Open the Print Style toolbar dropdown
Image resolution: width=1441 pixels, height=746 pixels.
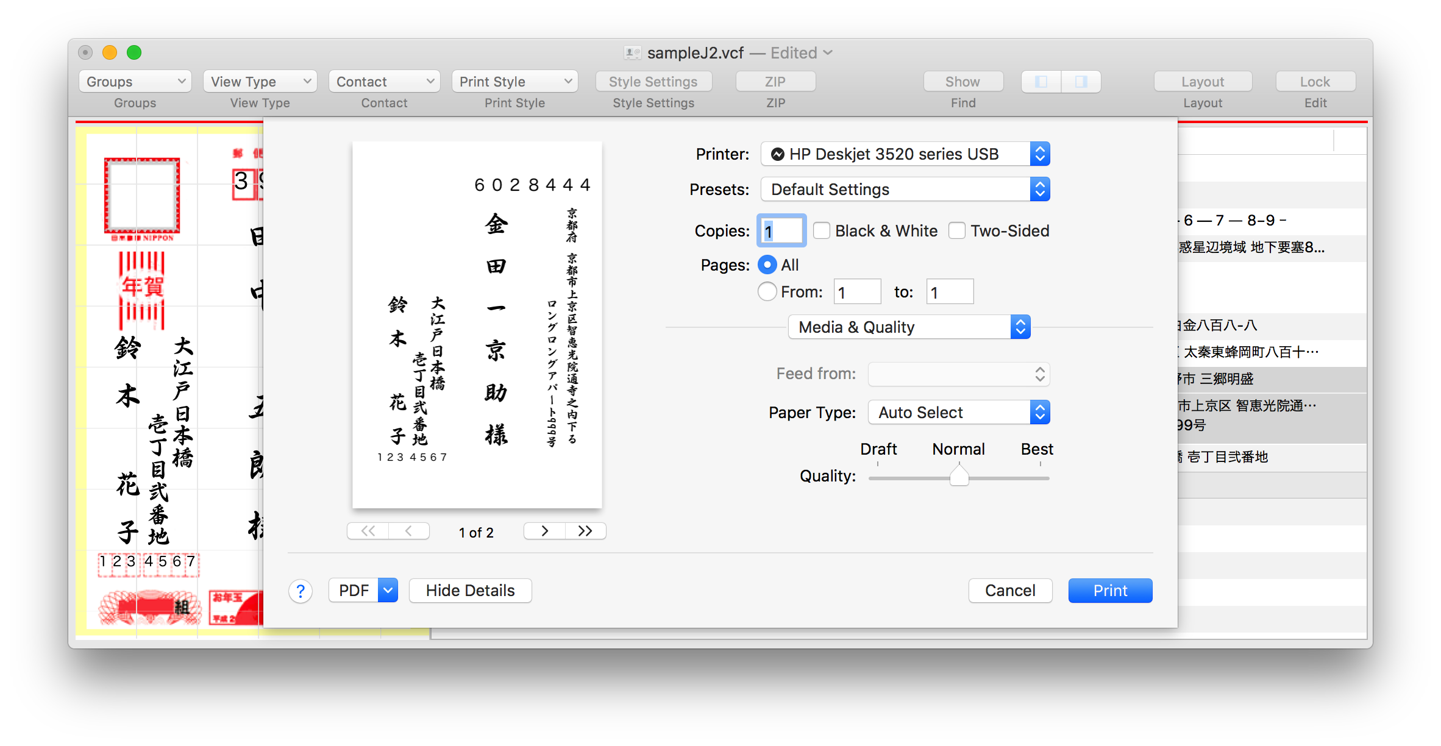(x=515, y=82)
